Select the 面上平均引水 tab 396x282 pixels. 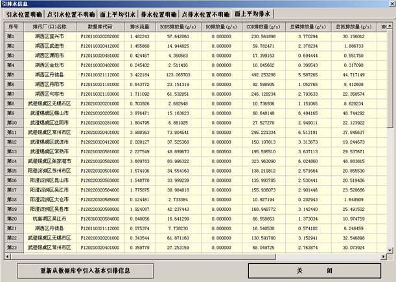tap(118, 13)
